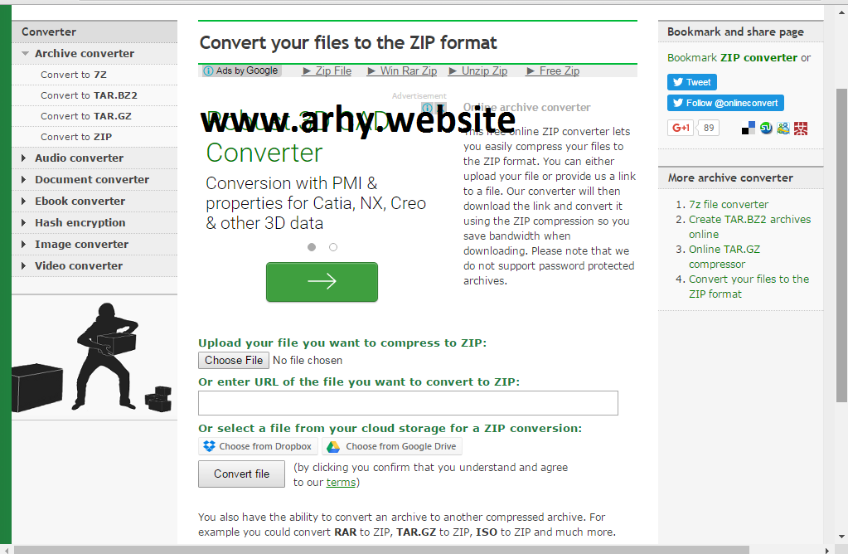The height and width of the screenshot is (554, 848).
Task: Click the horizontal scrollbar left arrow
Action: [x=6, y=550]
